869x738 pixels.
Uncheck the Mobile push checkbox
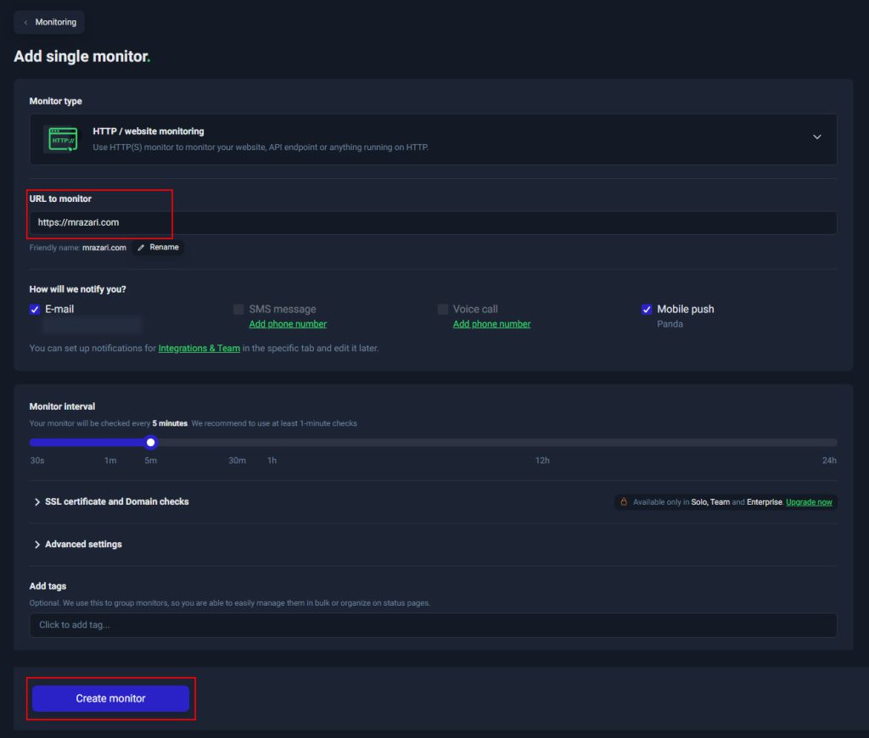(647, 310)
